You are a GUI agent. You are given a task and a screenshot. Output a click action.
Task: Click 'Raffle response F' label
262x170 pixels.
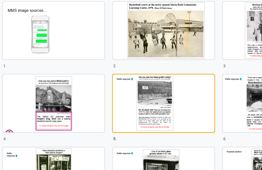125,153
